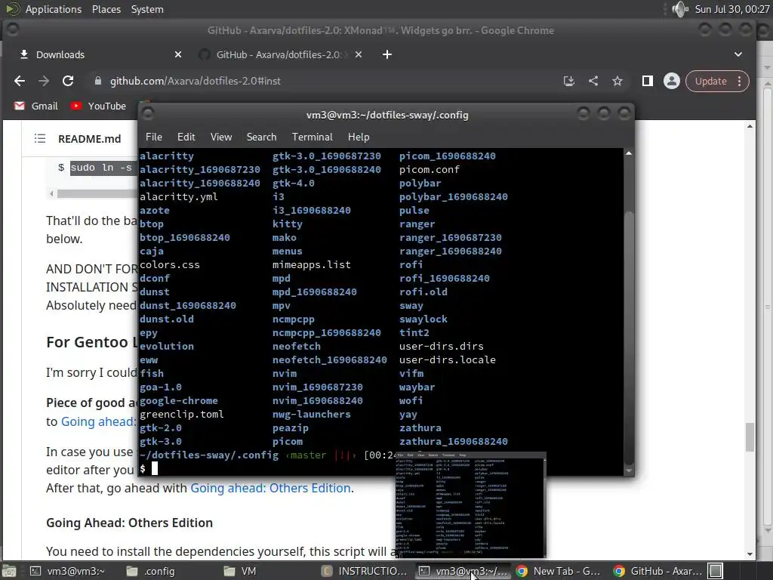Open System menu in top panel

pyautogui.click(x=147, y=9)
